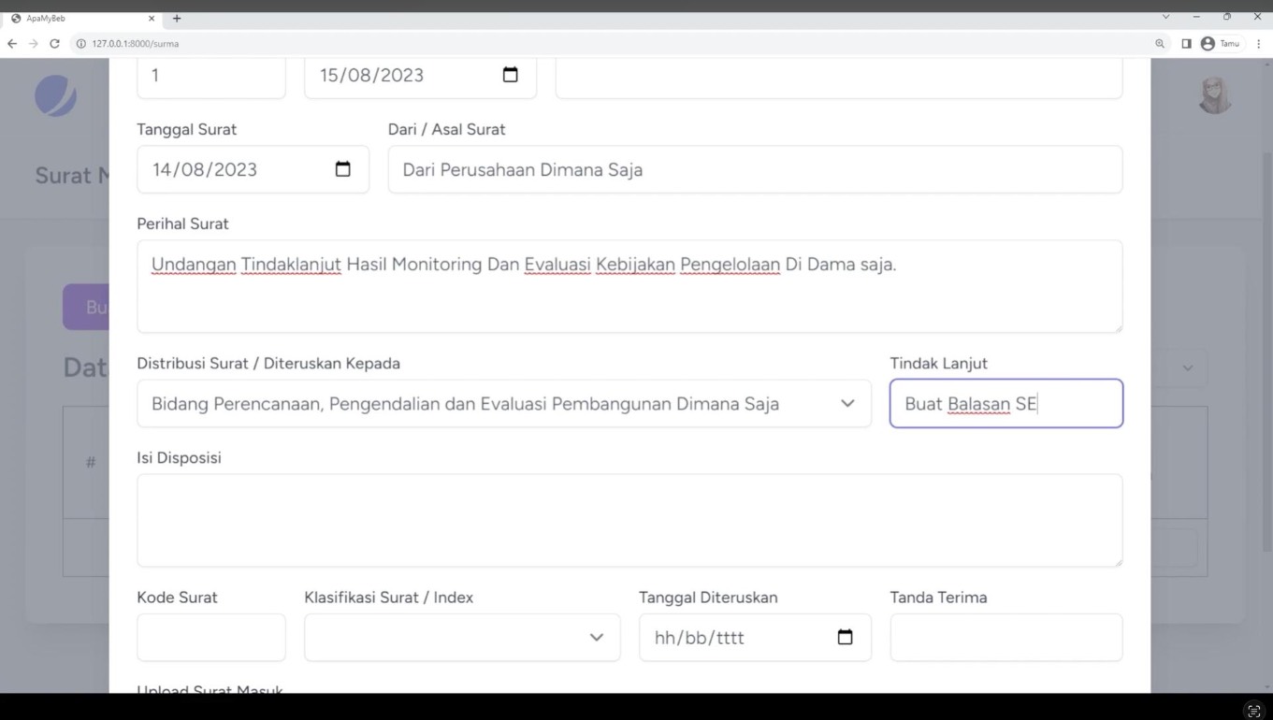The width and height of the screenshot is (1273, 720).
Task: Reload the page with the refresh icon
Action: pyautogui.click(x=55, y=44)
